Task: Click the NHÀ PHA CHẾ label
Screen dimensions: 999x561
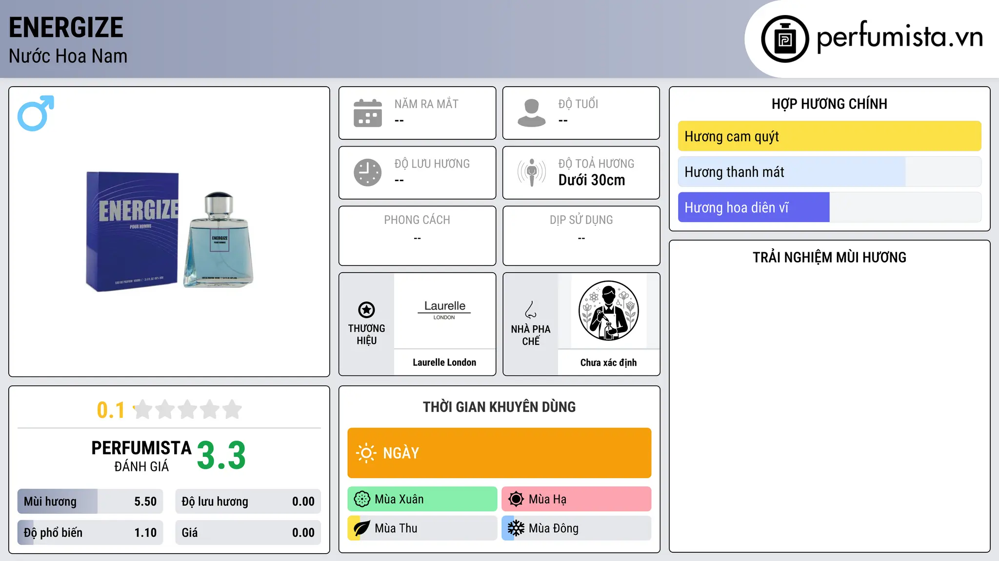Action: (x=531, y=335)
